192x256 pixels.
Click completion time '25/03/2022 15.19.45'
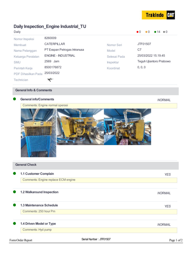[x=151, y=55]
